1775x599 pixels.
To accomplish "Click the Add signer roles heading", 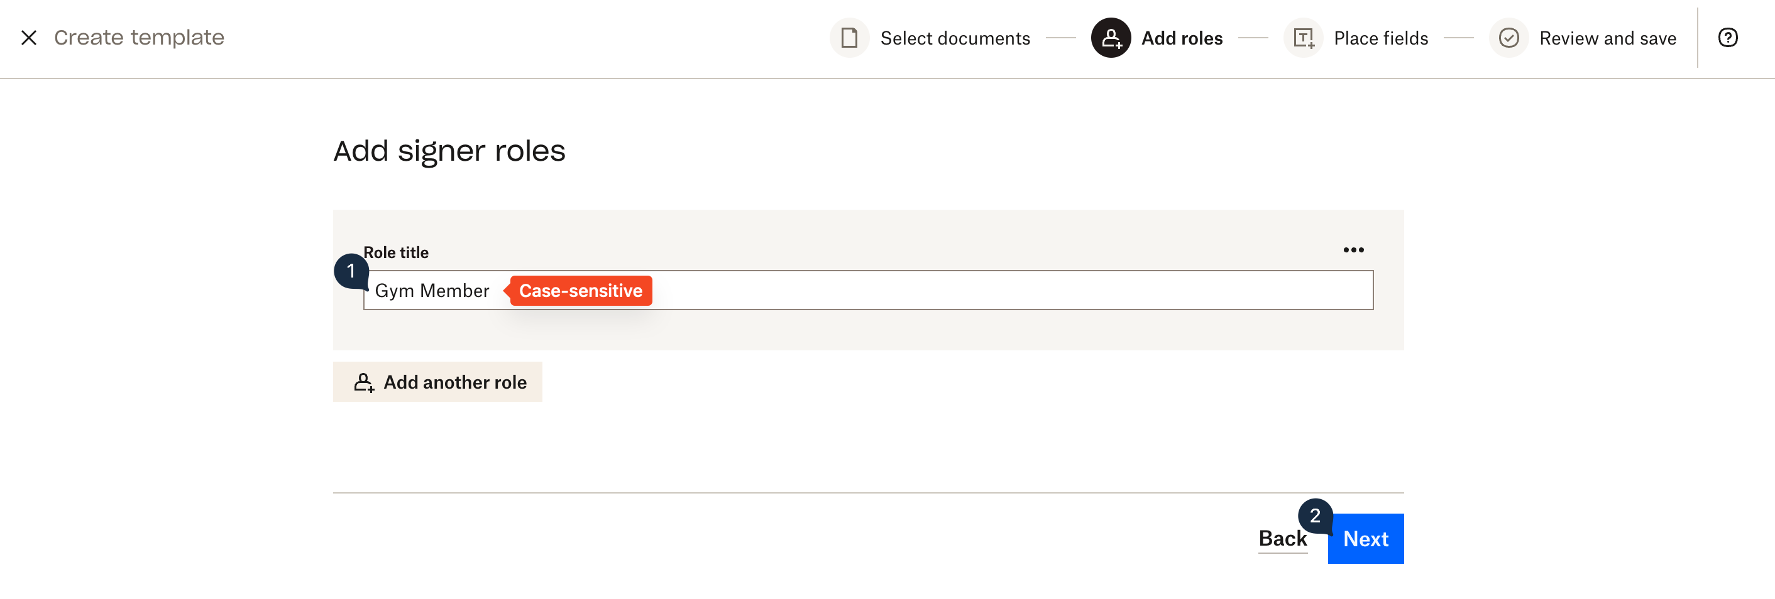I will point(449,151).
